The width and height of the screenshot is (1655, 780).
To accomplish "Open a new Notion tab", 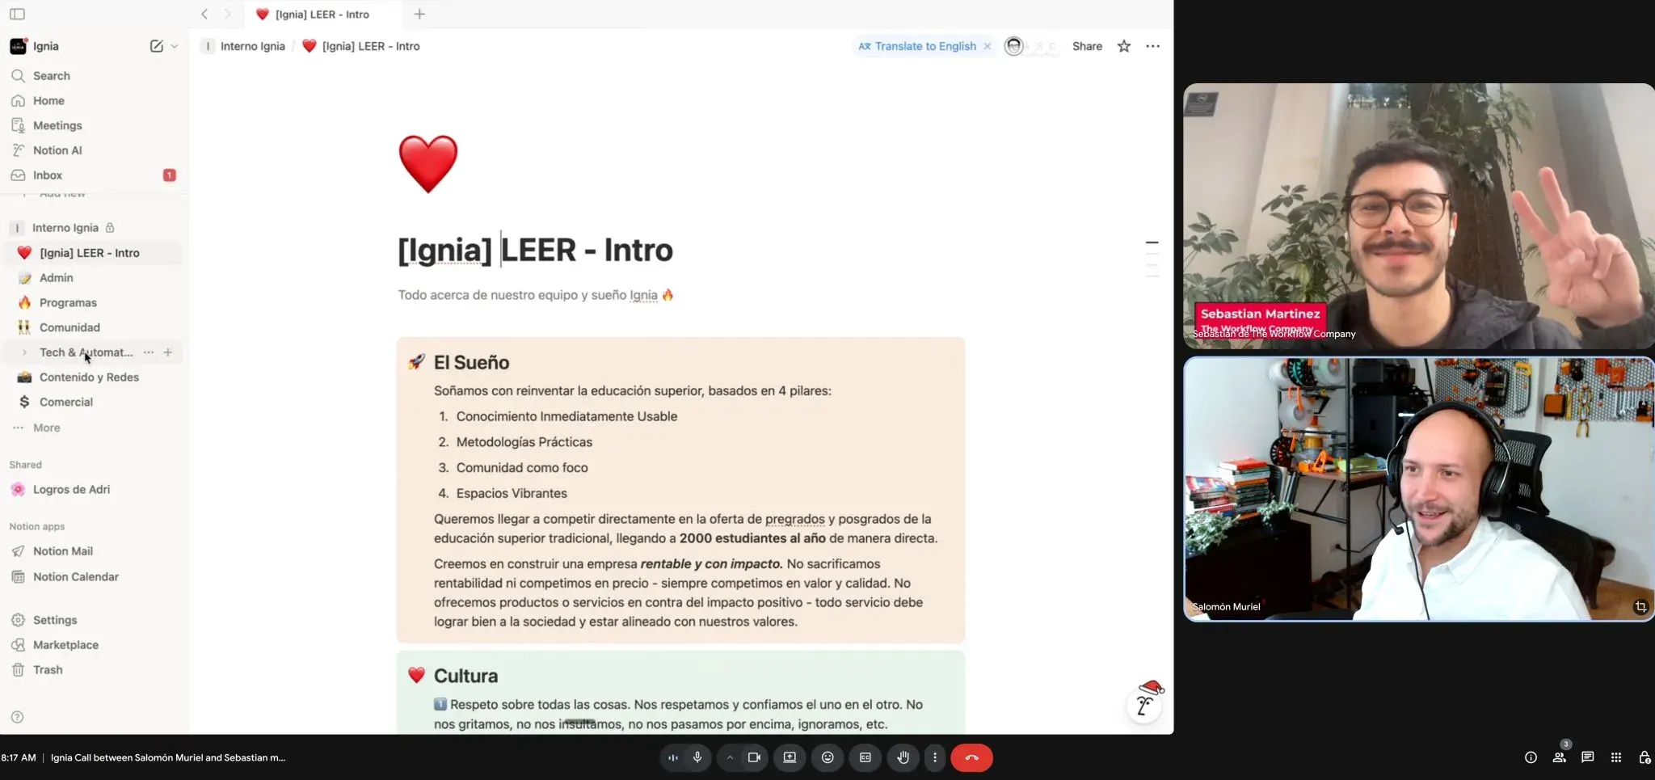I will pos(419,14).
